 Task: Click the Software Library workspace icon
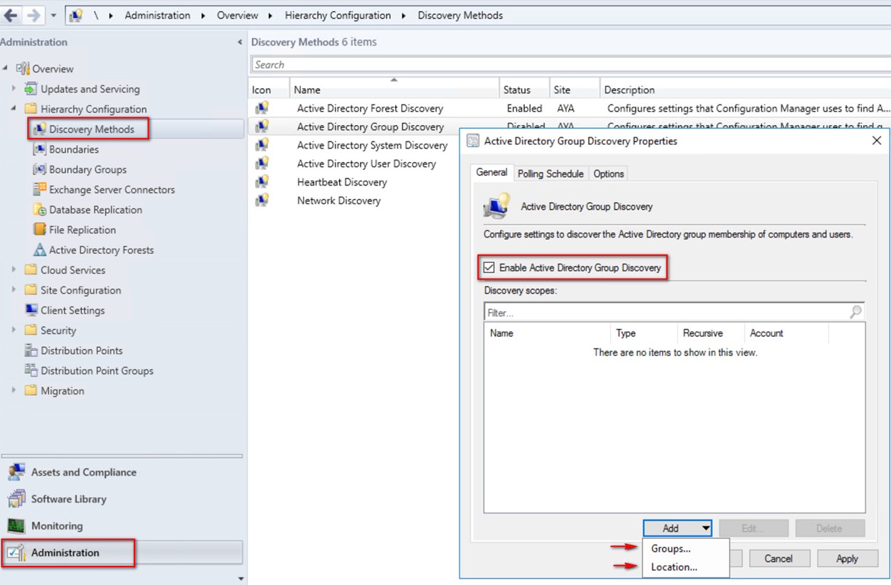coord(16,499)
